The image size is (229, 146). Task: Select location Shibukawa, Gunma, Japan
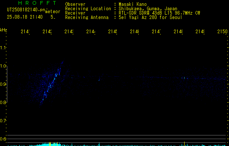point(148,8)
